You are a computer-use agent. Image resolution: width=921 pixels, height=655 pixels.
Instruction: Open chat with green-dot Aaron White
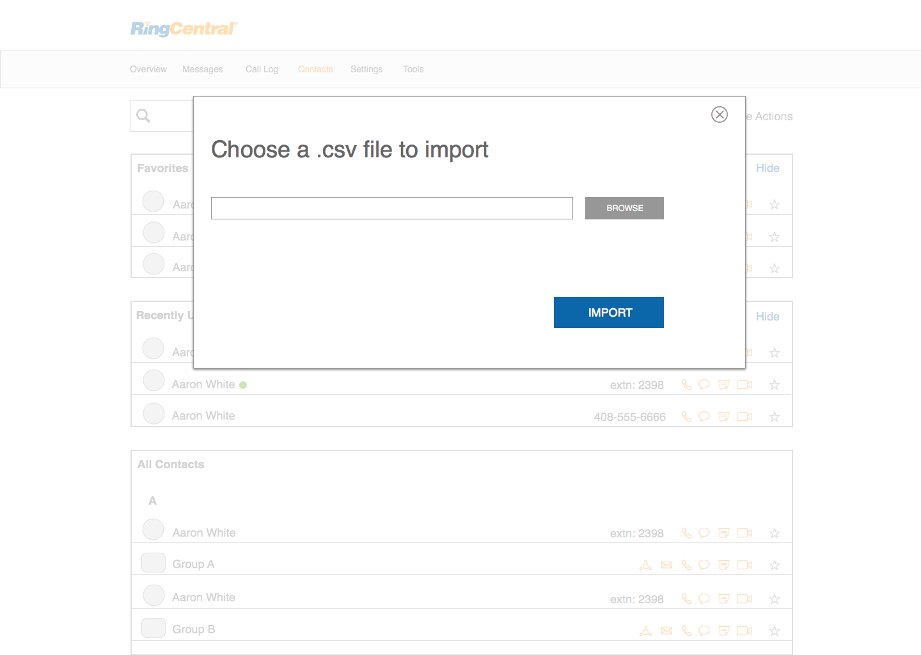(x=704, y=384)
